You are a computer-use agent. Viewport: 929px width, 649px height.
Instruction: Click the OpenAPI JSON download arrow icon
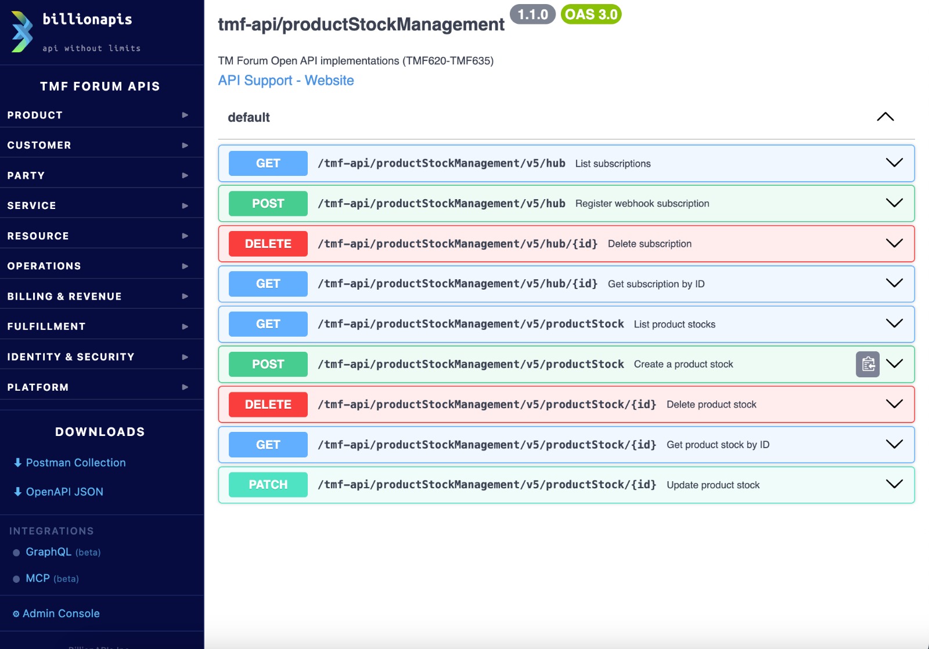coord(17,492)
